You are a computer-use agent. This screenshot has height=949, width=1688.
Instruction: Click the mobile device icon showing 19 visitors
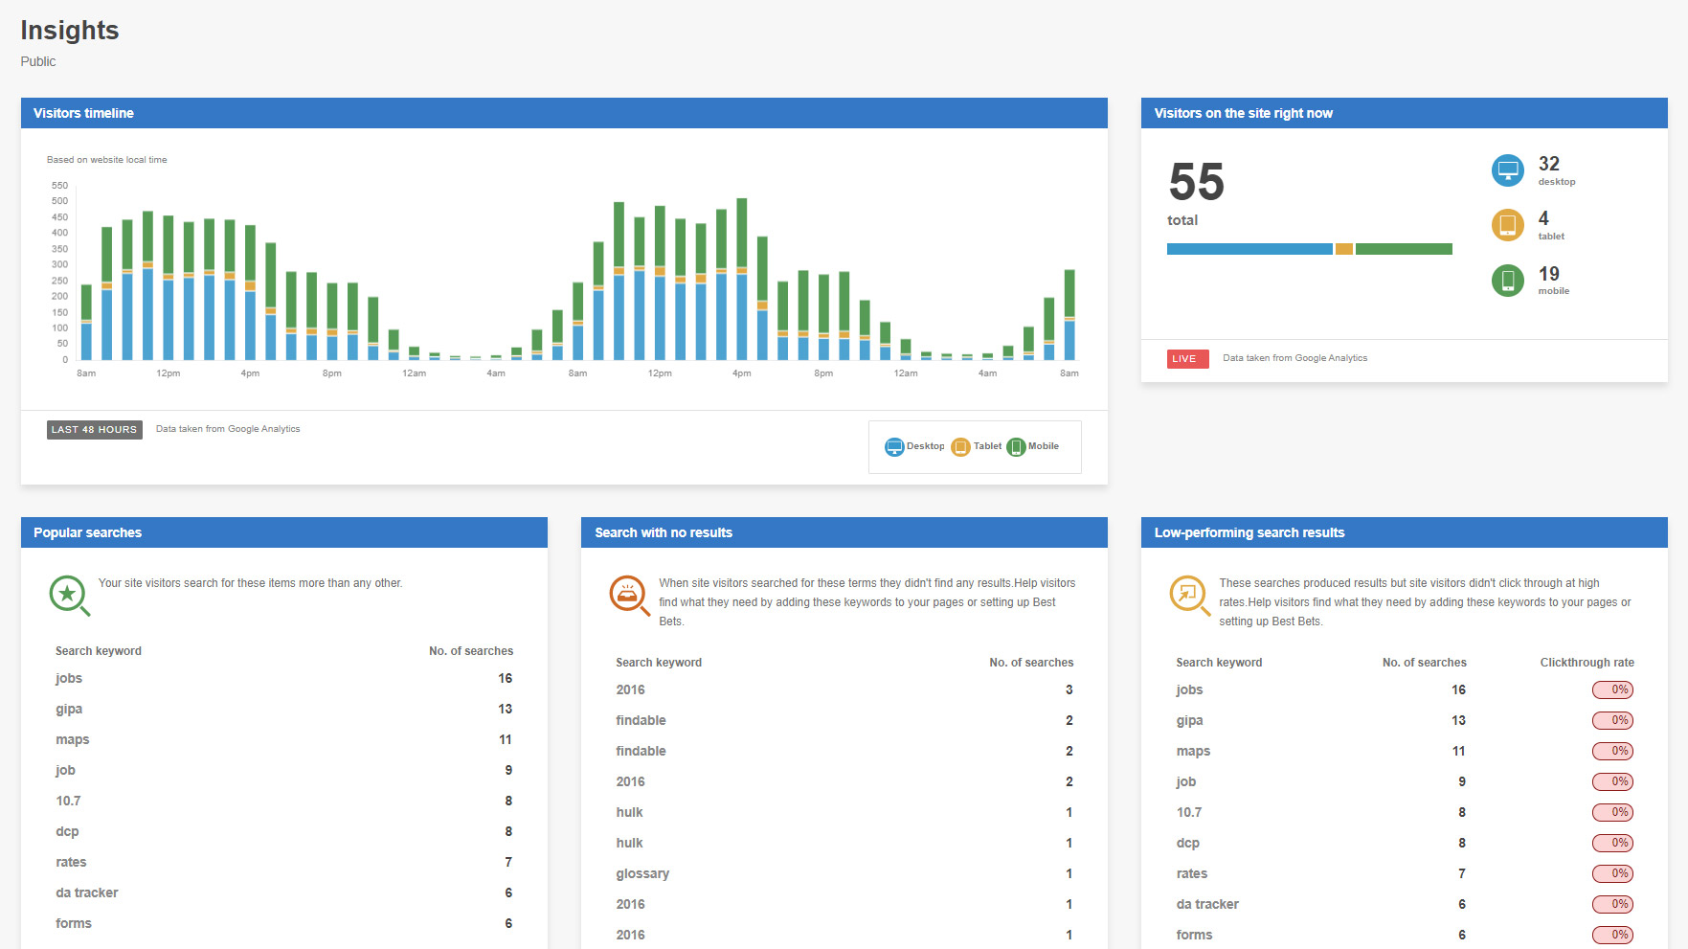click(1506, 281)
